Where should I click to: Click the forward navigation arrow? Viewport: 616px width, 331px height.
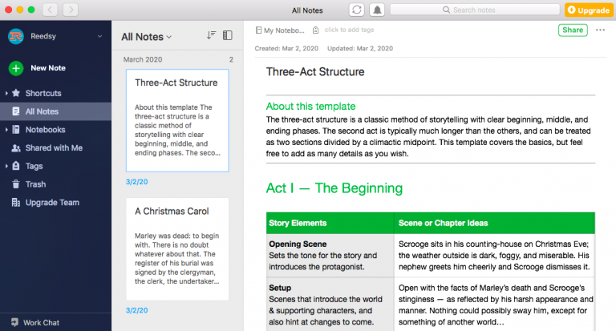pyautogui.click(x=71, y=10)
